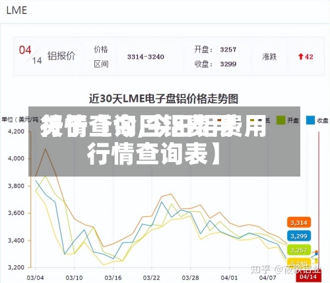The width and height of the screenshot is (330, 283).
Task: Click the 开盘 legend label
Action: [293, 120]
